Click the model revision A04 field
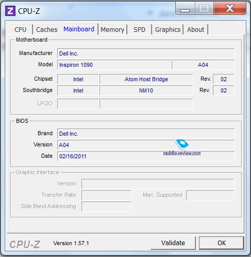Viewport: 251px width, 257px height. pyautogui.click(x=203, y=65)
